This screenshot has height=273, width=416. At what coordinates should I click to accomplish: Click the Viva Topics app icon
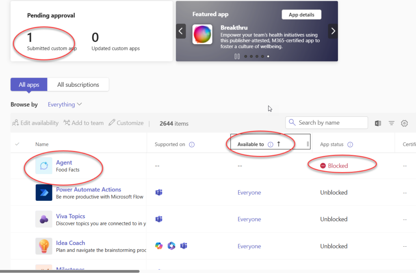tap(44, 219)
